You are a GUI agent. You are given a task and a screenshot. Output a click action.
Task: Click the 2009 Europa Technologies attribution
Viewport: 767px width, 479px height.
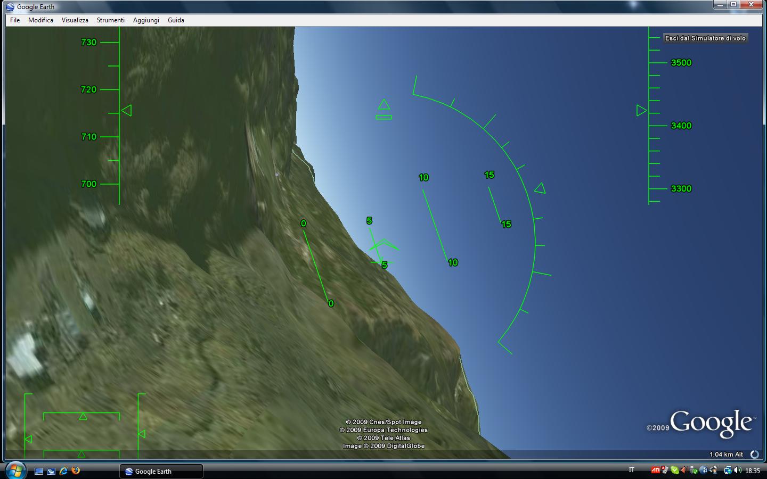pos(383,430)
